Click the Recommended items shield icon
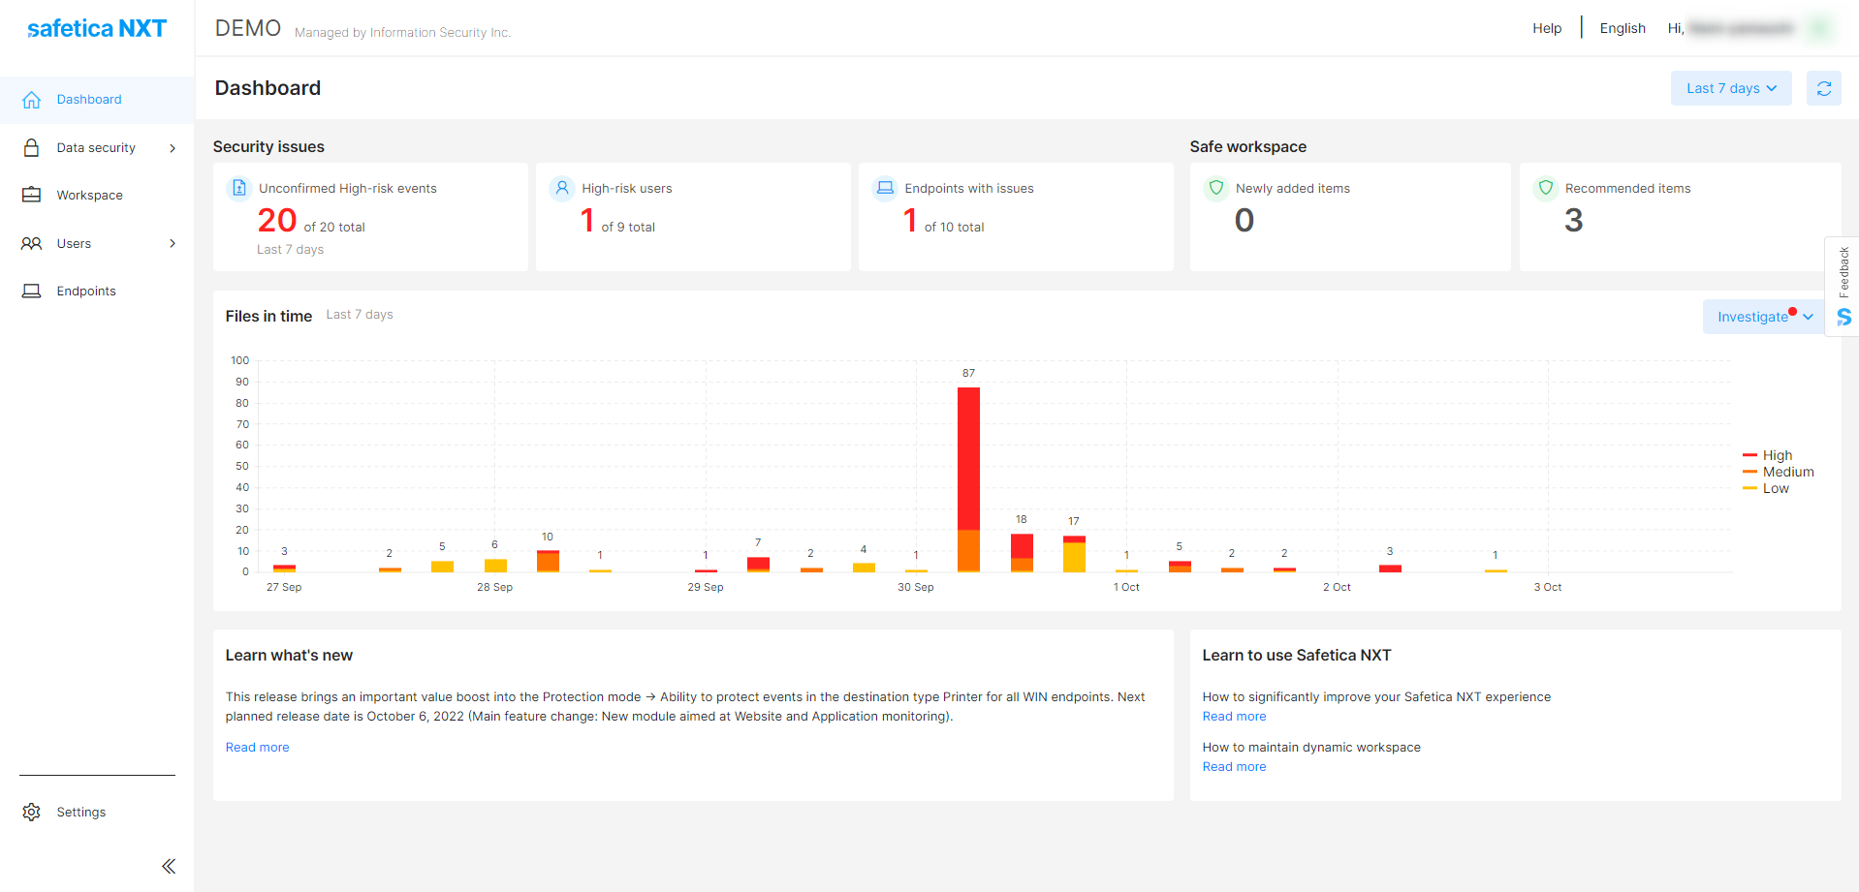The height and width of the screenshot is (892, 1859). pos(1546,188)
